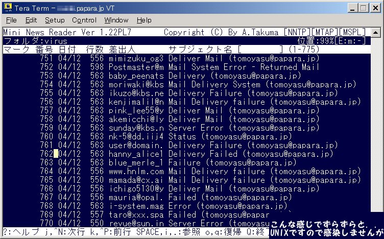The image size is (384, 239).
Task: Select message 763 from blue_merle_1
Action: pyautogui.click(x=168, y=162)
